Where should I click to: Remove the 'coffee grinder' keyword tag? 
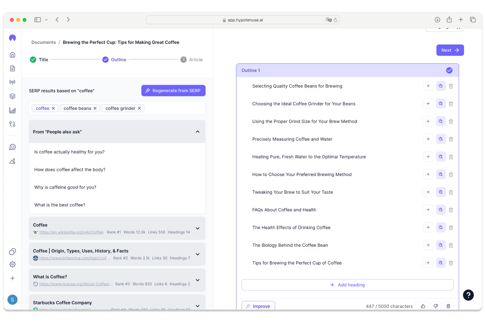click(x=139, y=108)
